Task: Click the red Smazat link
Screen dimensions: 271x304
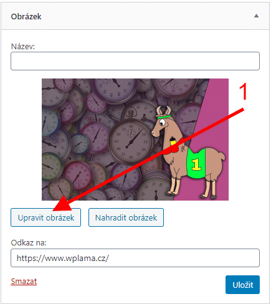Action: pos(24,282)
